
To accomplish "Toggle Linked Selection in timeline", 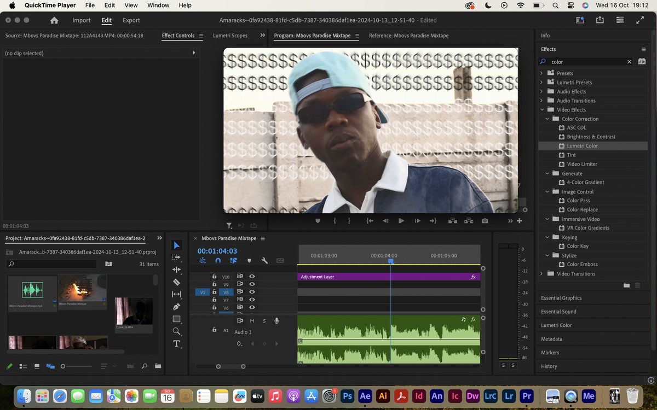I will tap(234, 261).
